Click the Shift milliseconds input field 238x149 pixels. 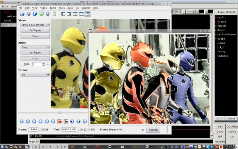click(x=37, y=64)
